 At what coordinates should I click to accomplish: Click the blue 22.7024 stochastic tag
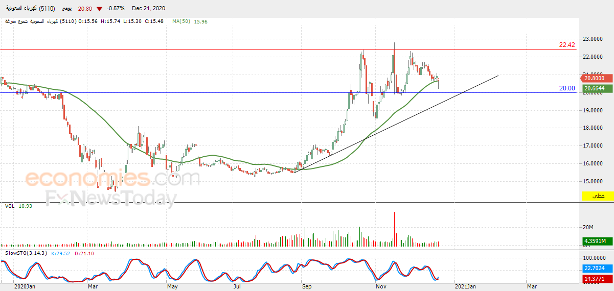pos(597,269)
